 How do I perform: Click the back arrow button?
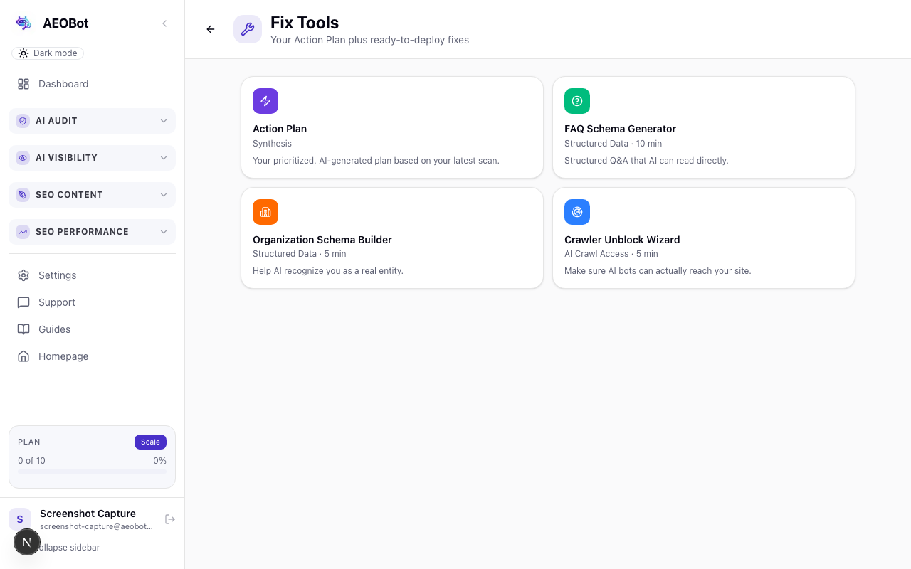211,29
